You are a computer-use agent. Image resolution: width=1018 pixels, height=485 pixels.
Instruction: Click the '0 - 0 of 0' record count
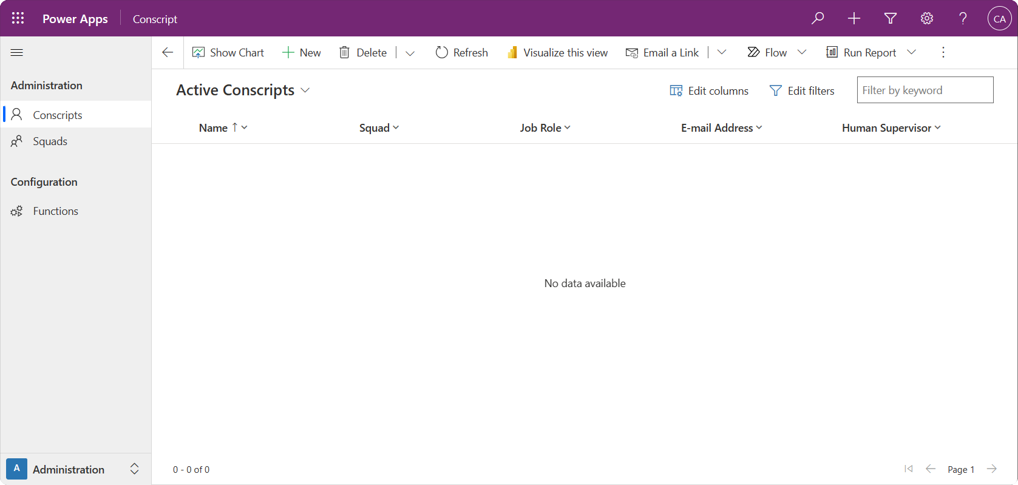click(191, 470)
